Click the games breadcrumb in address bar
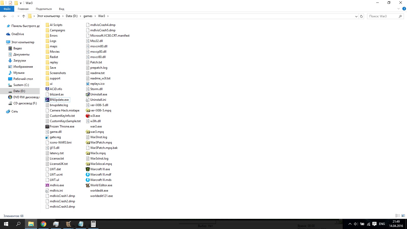Viewport: 407px width, 229px height. click(88, 16)
